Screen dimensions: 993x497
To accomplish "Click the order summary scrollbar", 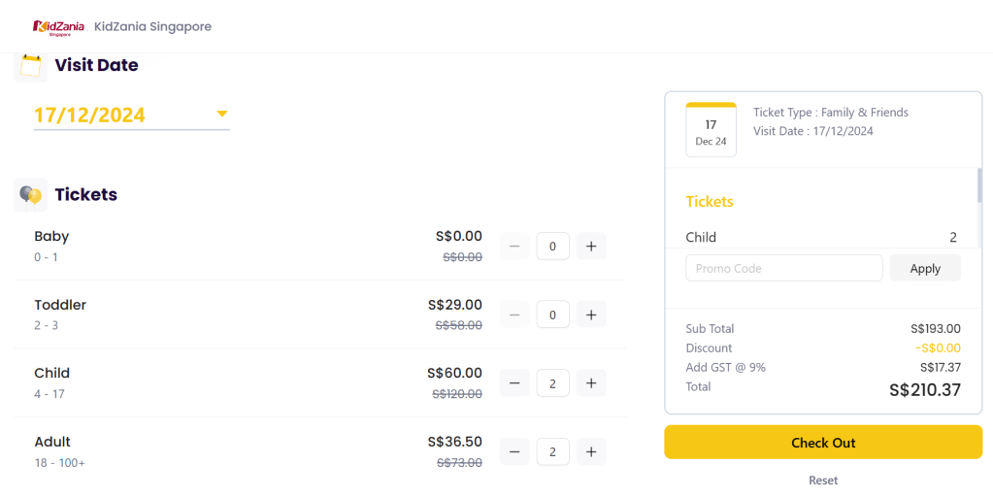I will [x=979, y=186].
